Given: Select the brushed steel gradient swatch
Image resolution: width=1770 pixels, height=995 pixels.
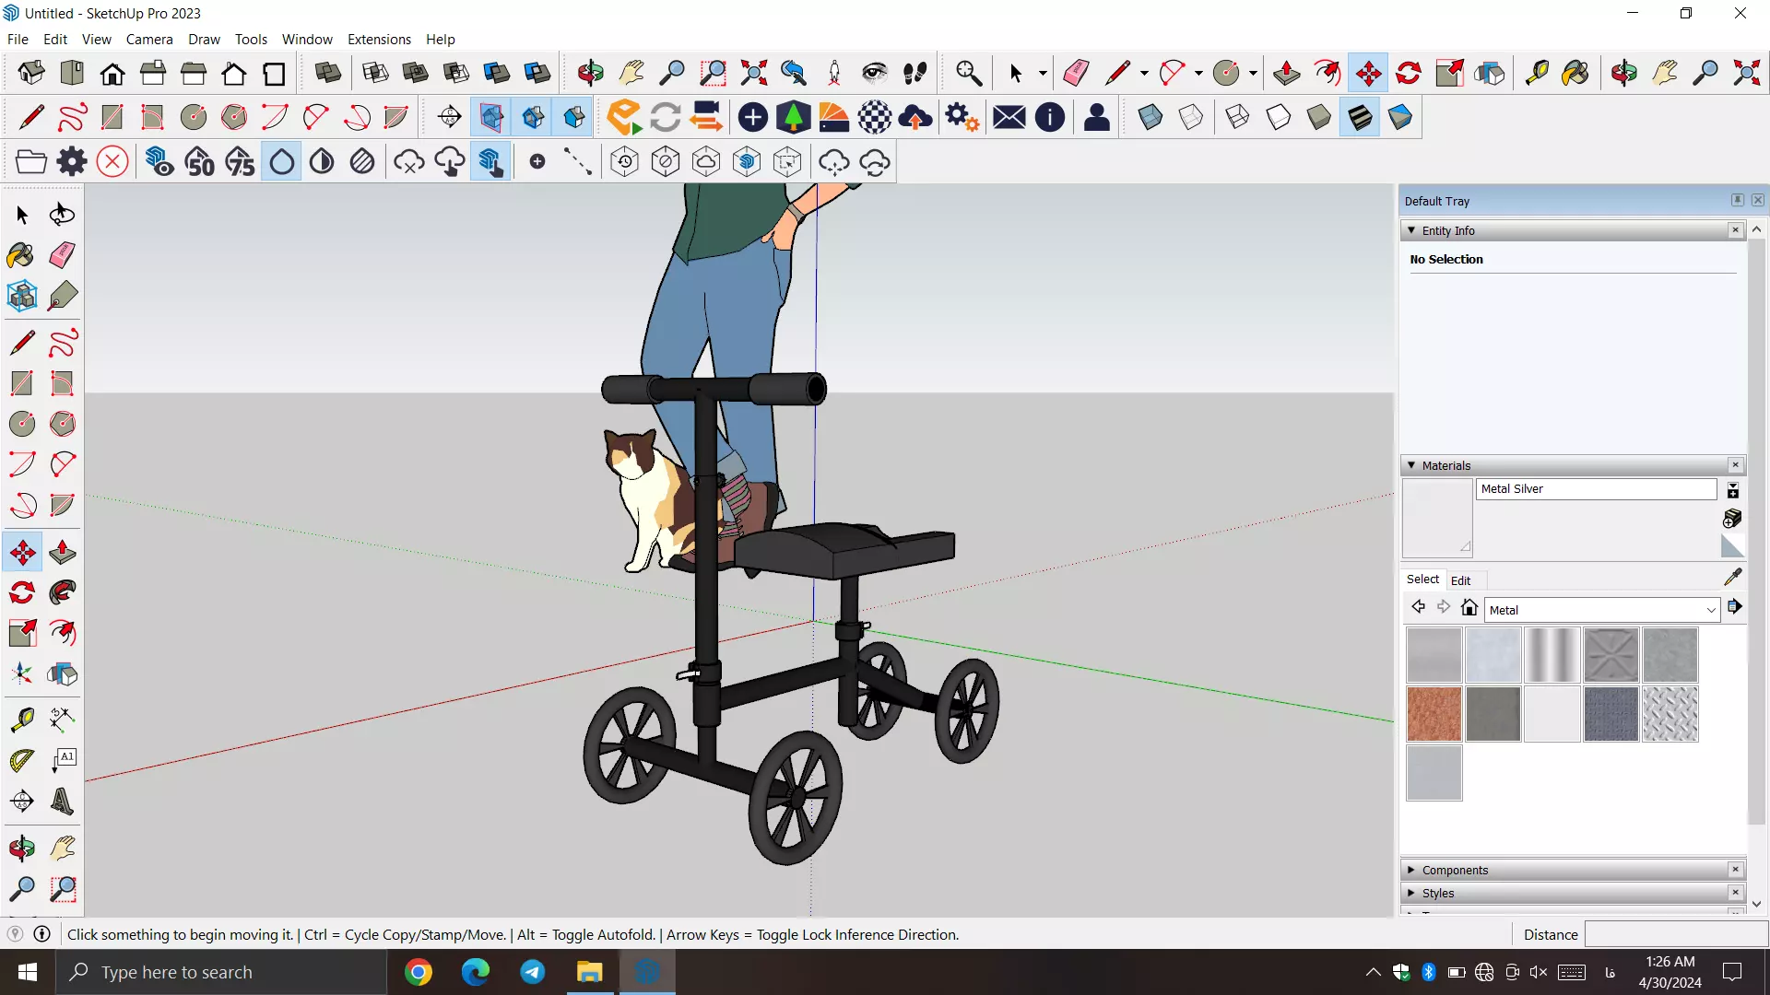Looking at the screenshot, I should (x=1552, y=655).
